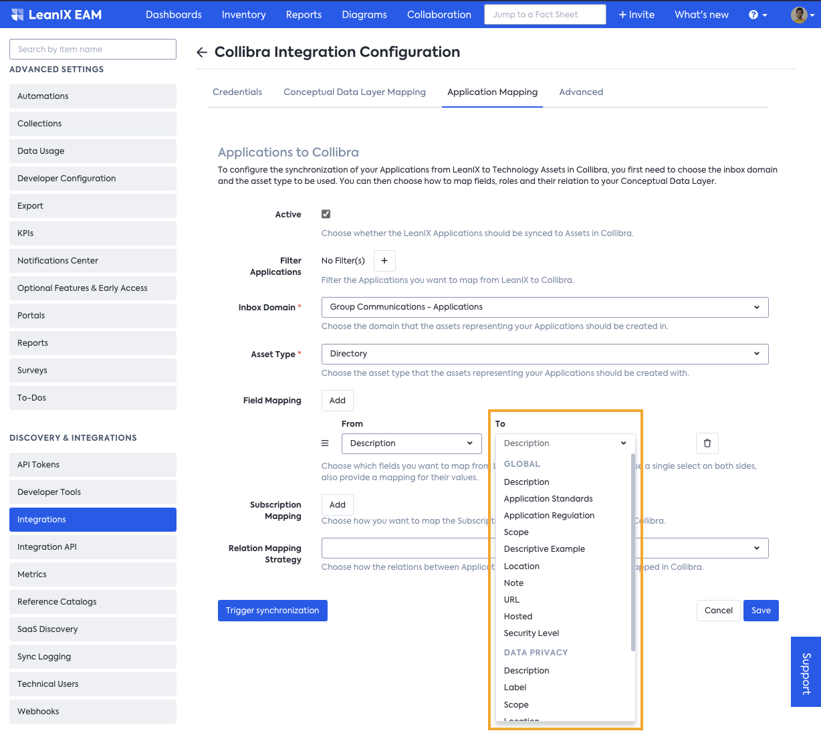Open Sync Logging
This screenshot has height=733, width=821.
[x=93, y=657]
